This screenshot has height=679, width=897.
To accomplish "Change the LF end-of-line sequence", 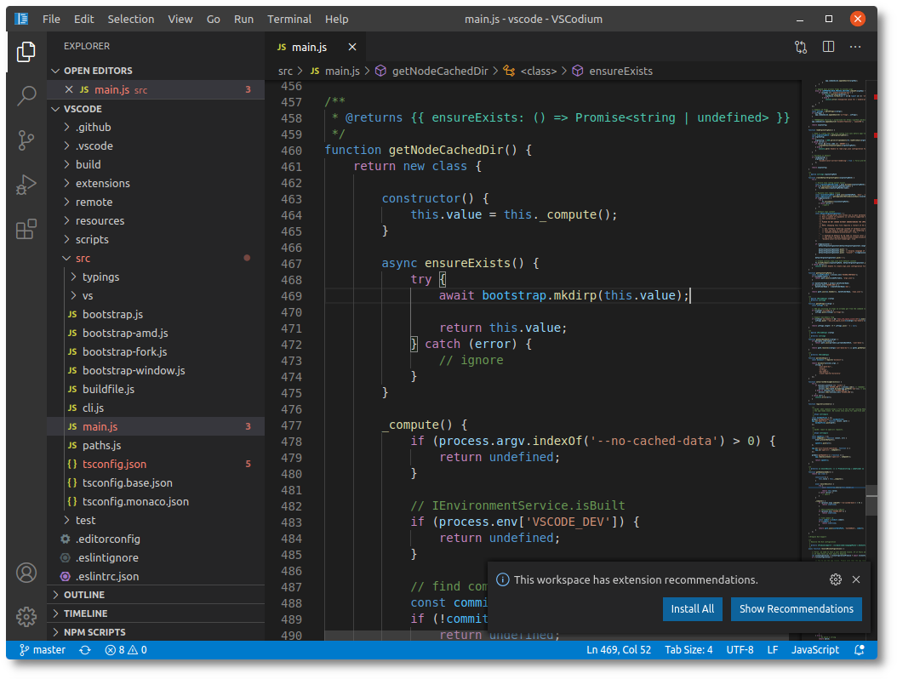I will (x=772, y=650).
